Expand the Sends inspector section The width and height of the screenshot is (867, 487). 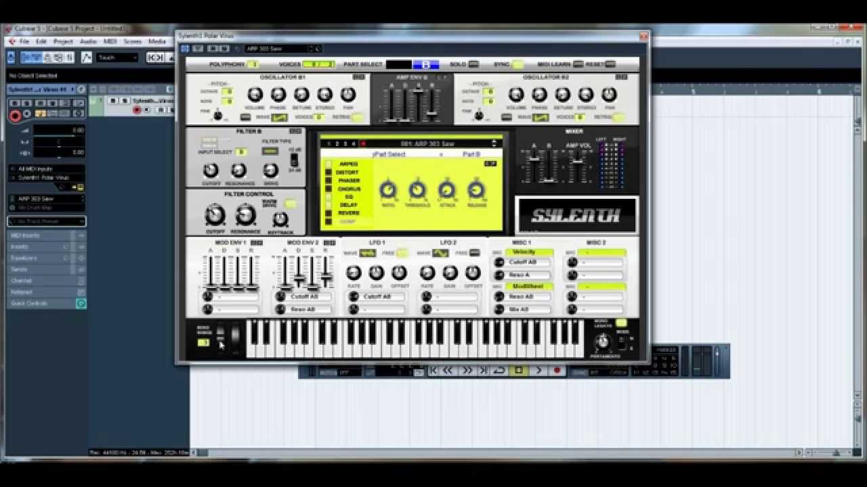click(x=47, y=269)
